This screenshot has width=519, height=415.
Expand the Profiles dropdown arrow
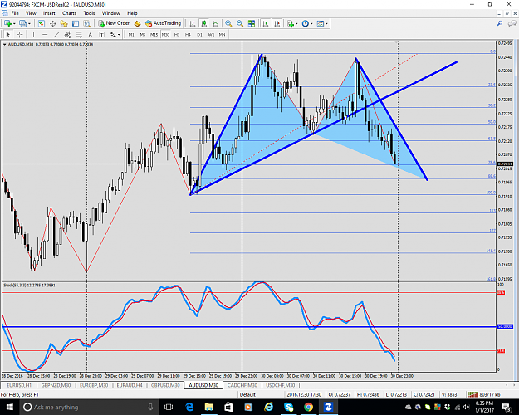pyautogui.click(x=29, y=23)
